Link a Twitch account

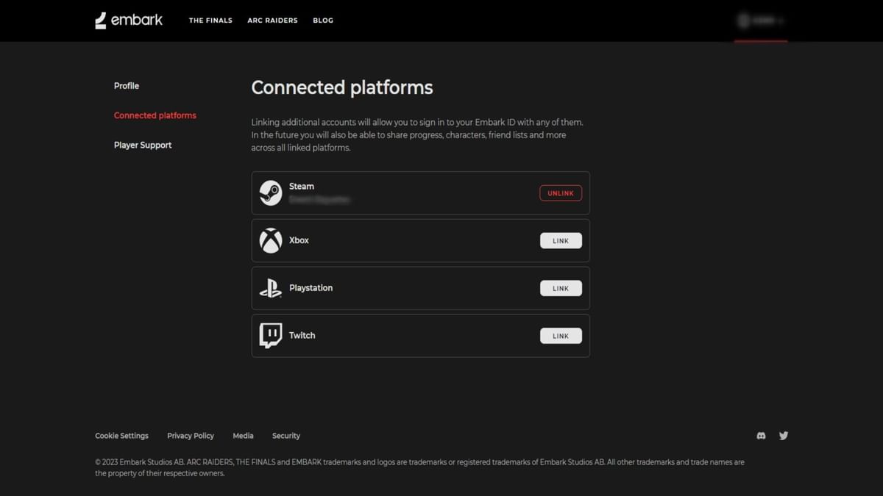point(561,335)
